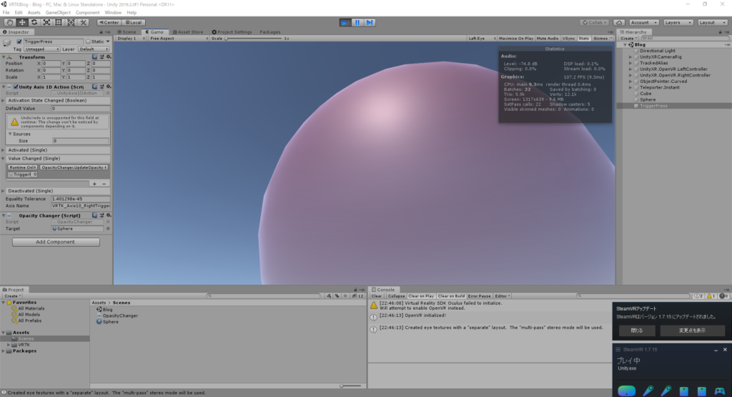
Task: Click Project search by label icon
Action: pyautogui.click(x=337, y=295)
